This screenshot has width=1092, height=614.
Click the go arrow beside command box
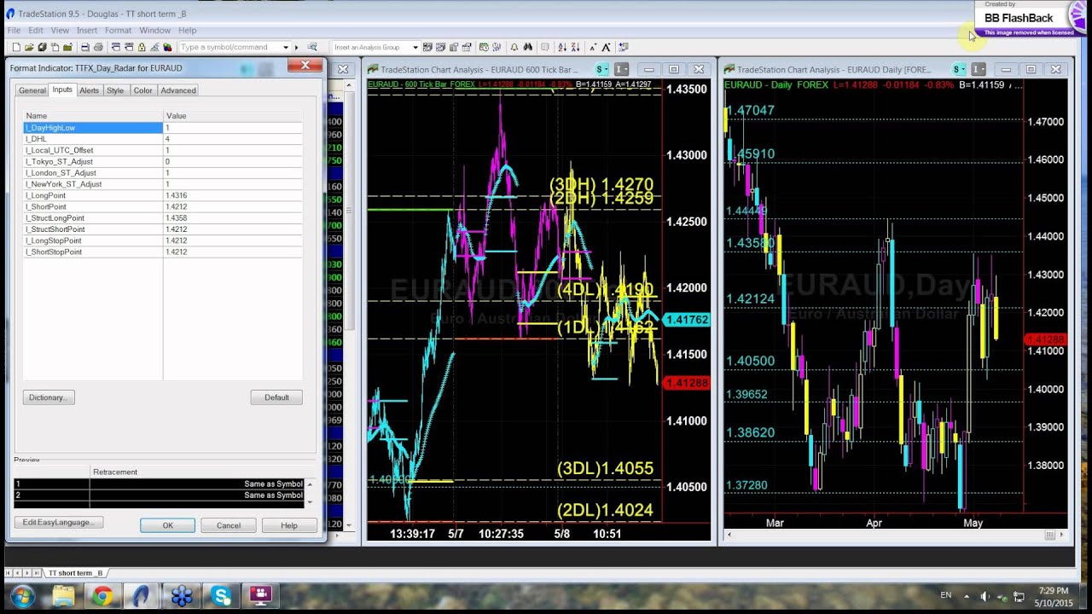[x=296, y=47]
